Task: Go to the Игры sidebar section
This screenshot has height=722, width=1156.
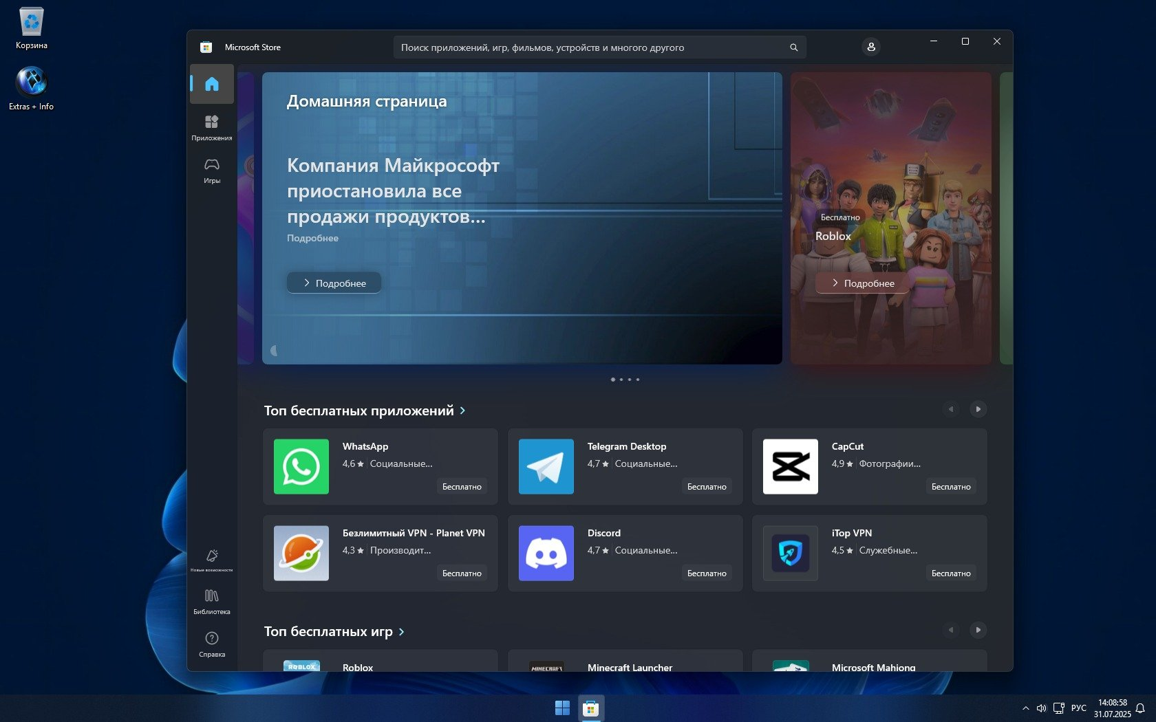Action: pyautogui.click(x=211, y=170)
